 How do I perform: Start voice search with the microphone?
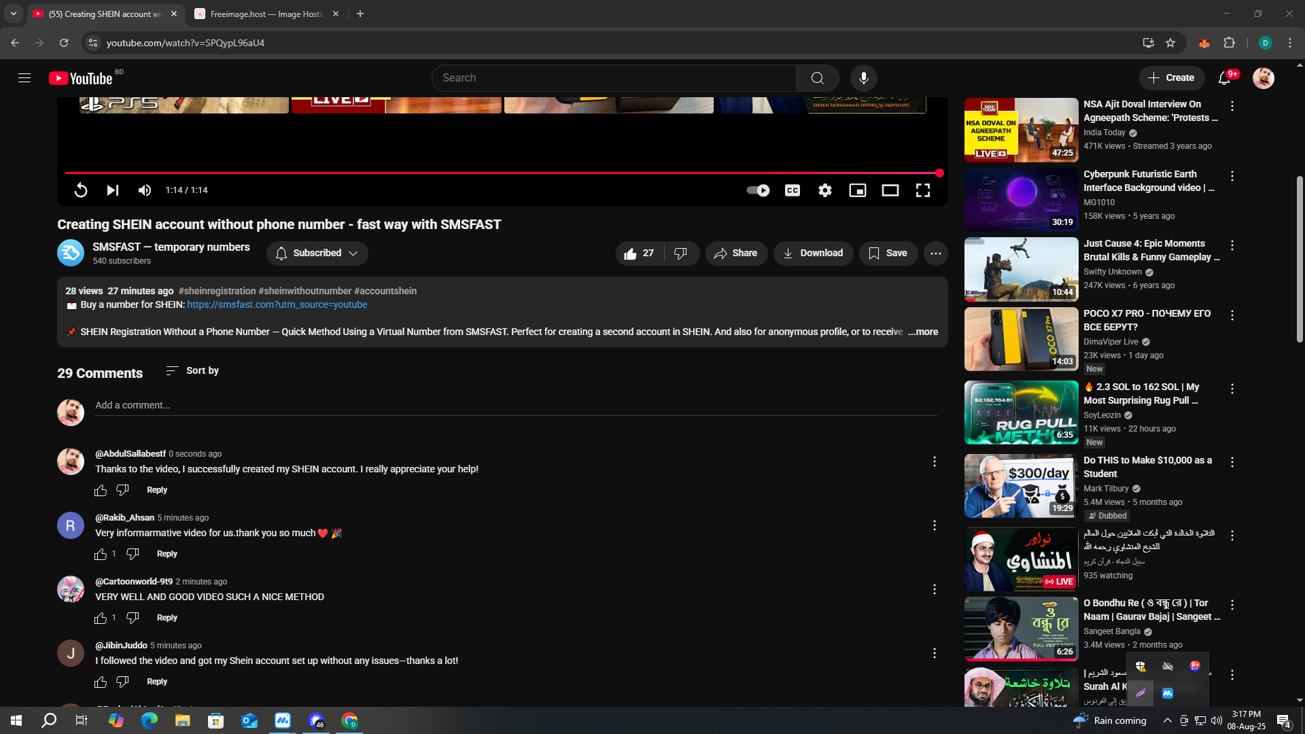point(863,78)
